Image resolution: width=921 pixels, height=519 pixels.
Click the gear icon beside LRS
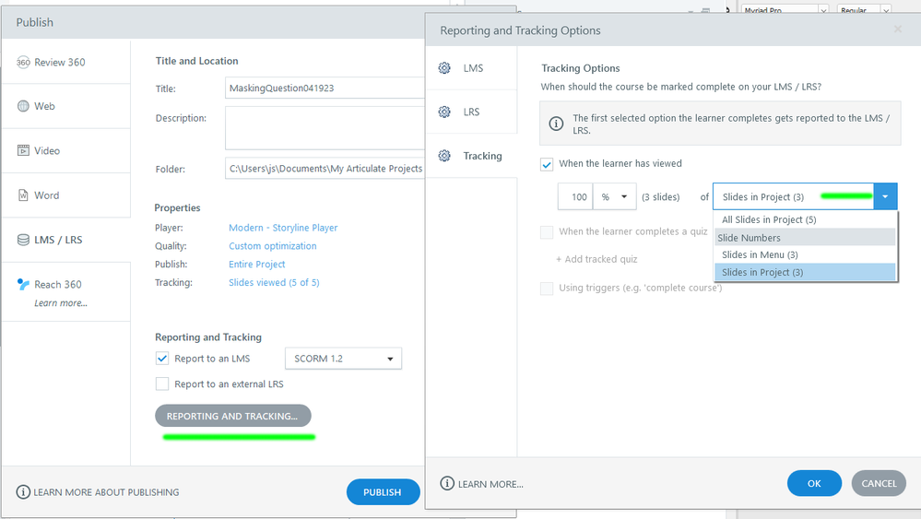coord(445,112)
